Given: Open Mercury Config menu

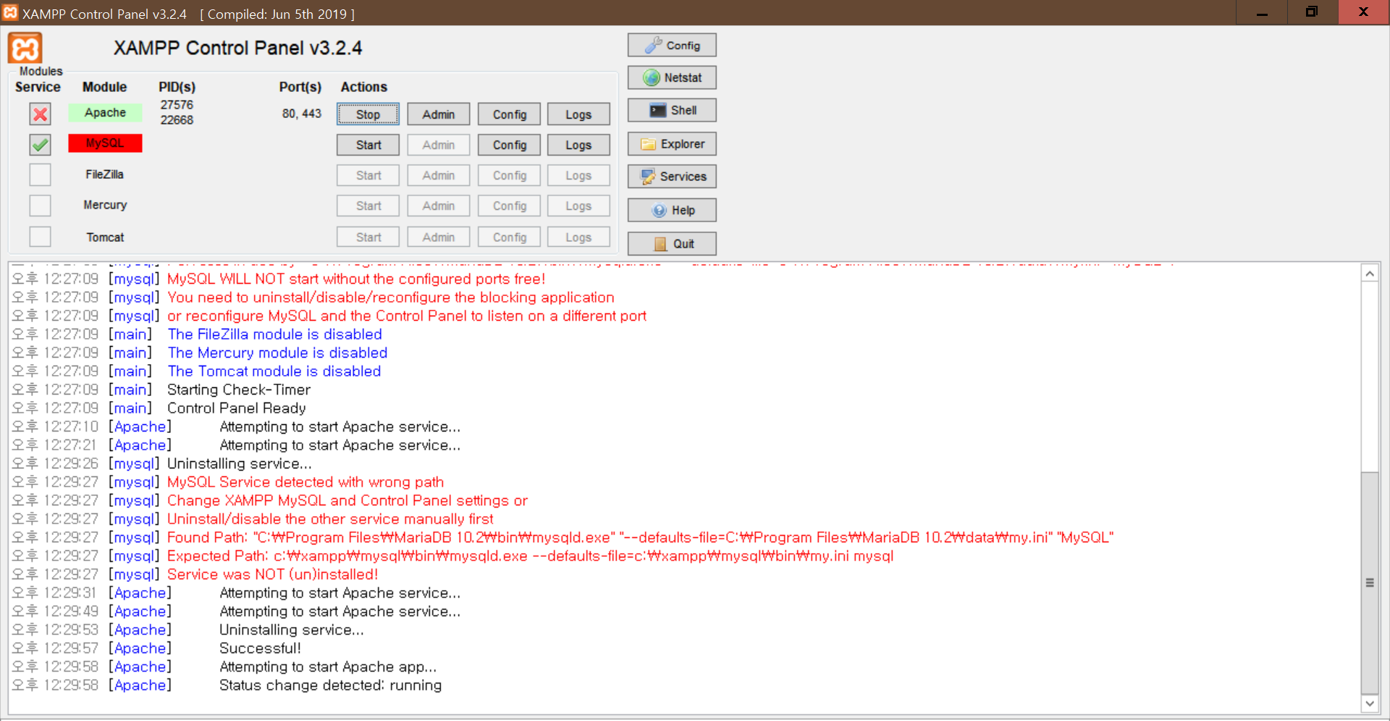Looking at the screenshot, I should pyautogui.click(x=510, y=206).
